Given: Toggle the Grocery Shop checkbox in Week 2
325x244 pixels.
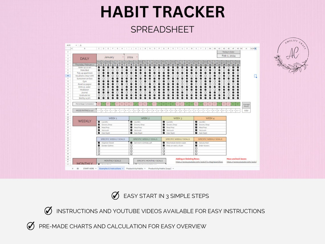Looking at the screenshot, I should (x=131, y=125).
